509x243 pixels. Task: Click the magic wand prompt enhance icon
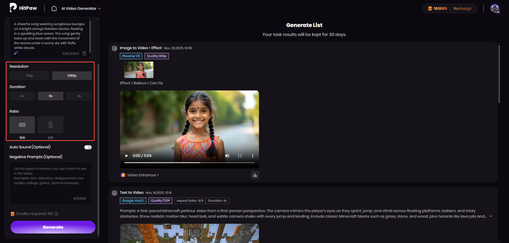click(x=16, y=53)
